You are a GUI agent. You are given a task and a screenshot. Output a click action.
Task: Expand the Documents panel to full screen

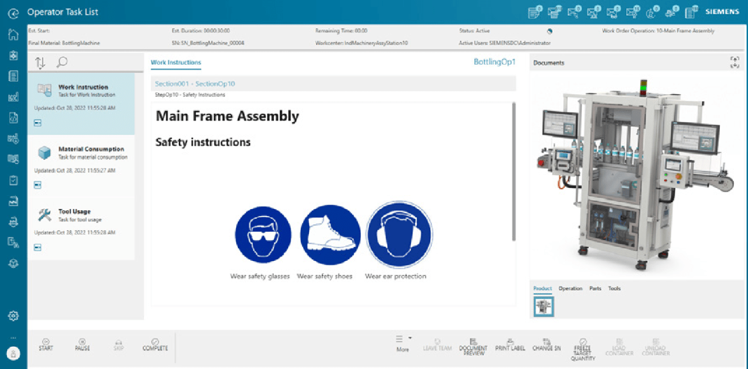734,63
